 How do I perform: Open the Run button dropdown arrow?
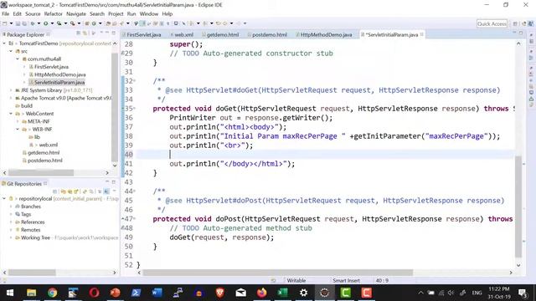pos(52,23)
